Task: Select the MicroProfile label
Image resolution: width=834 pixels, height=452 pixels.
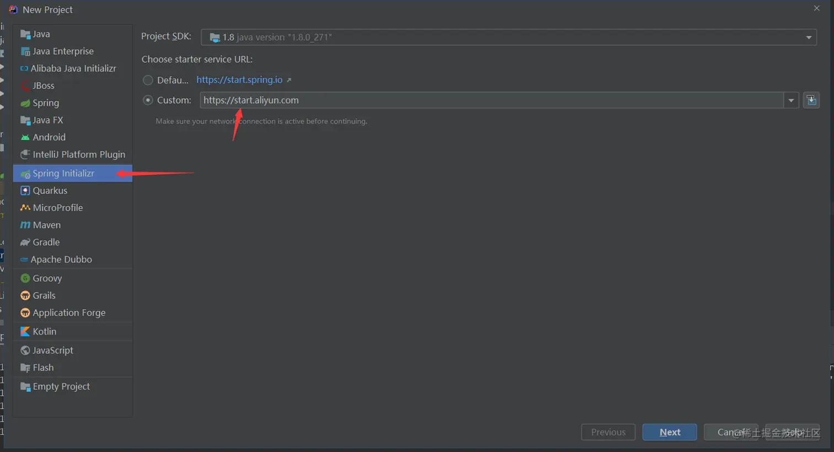Action: (58, 208)
